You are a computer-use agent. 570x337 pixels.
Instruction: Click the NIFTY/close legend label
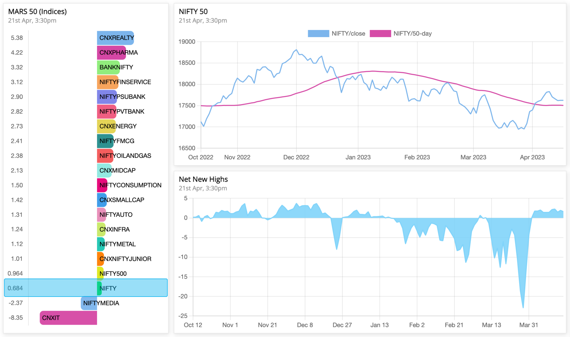[x=348, y=34]
